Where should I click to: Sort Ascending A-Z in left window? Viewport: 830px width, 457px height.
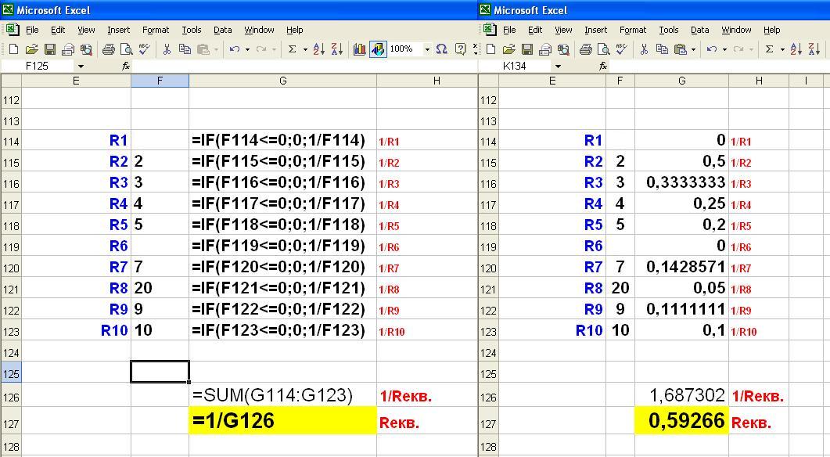[318, 49]
